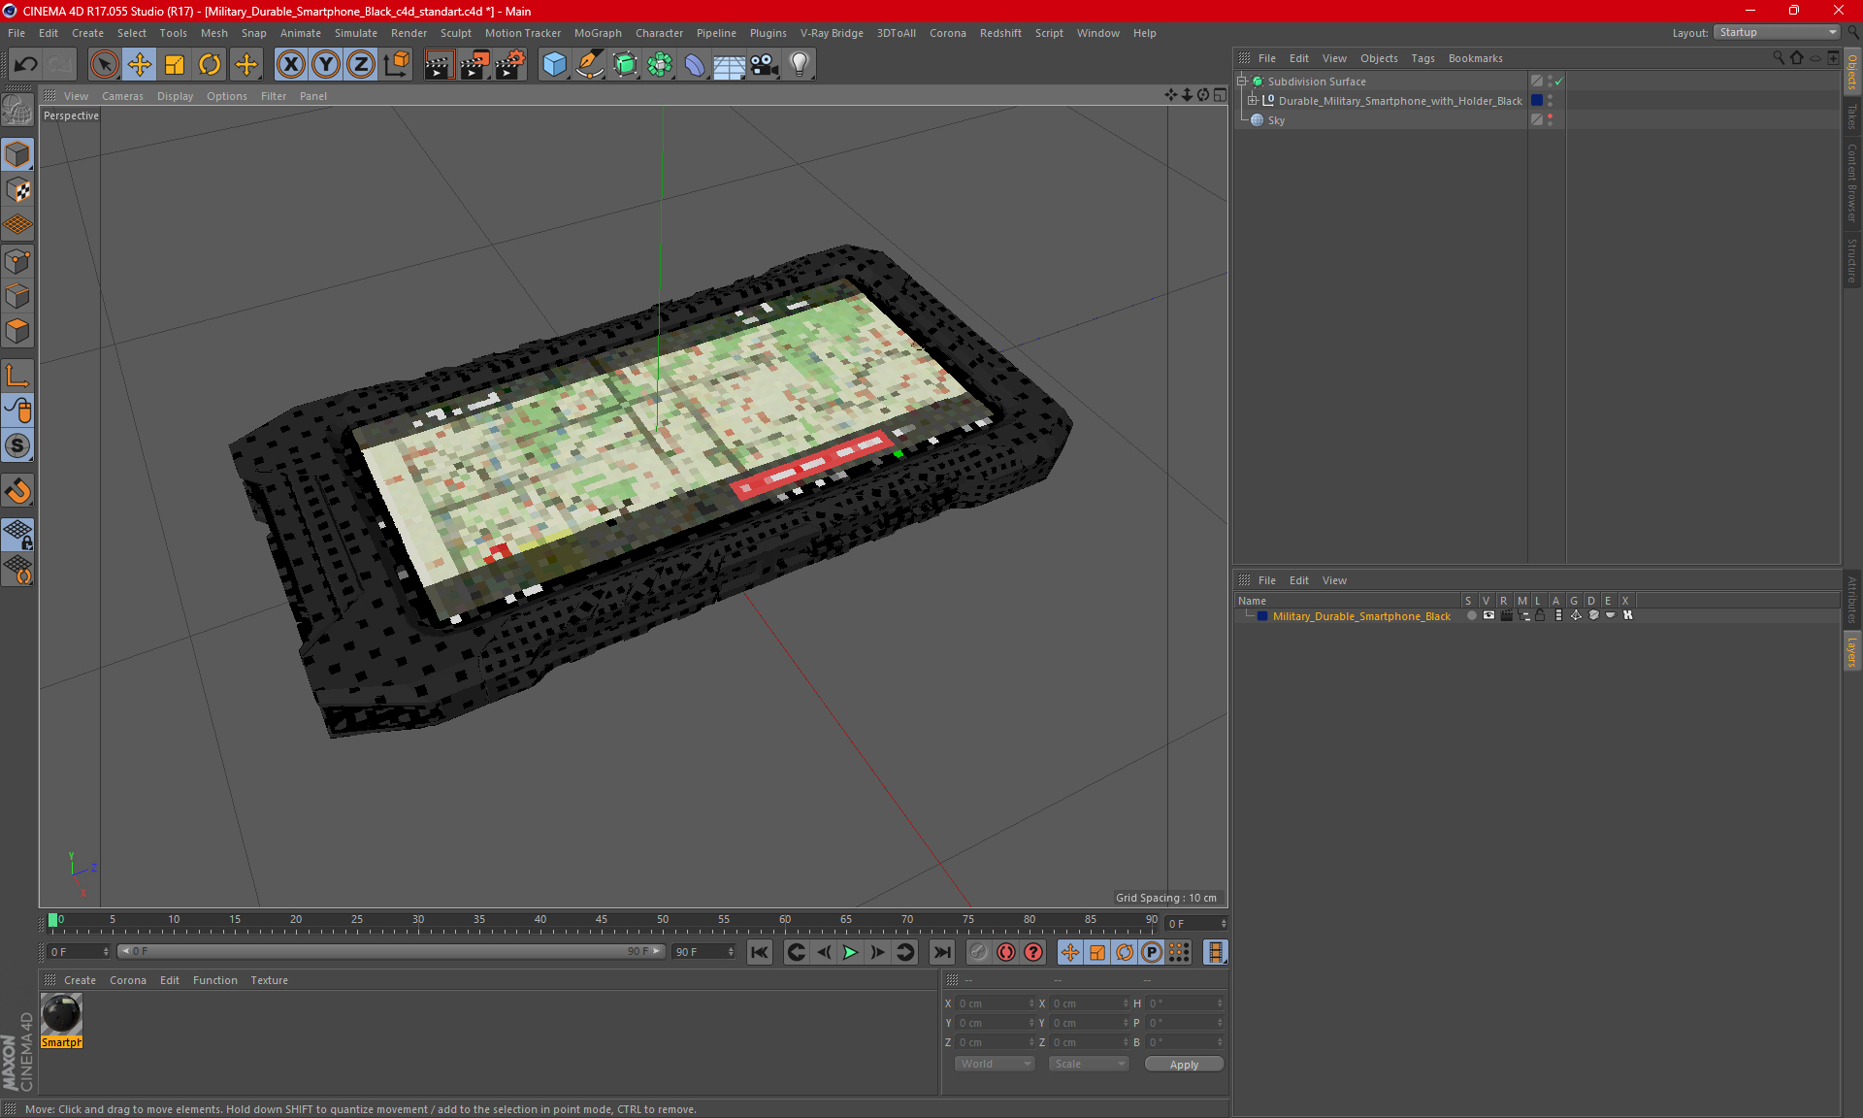Image resolution: width=1863 pixels, height=1118 pixels.
Task: Go to start of animation
Action: tap(760, 952)
